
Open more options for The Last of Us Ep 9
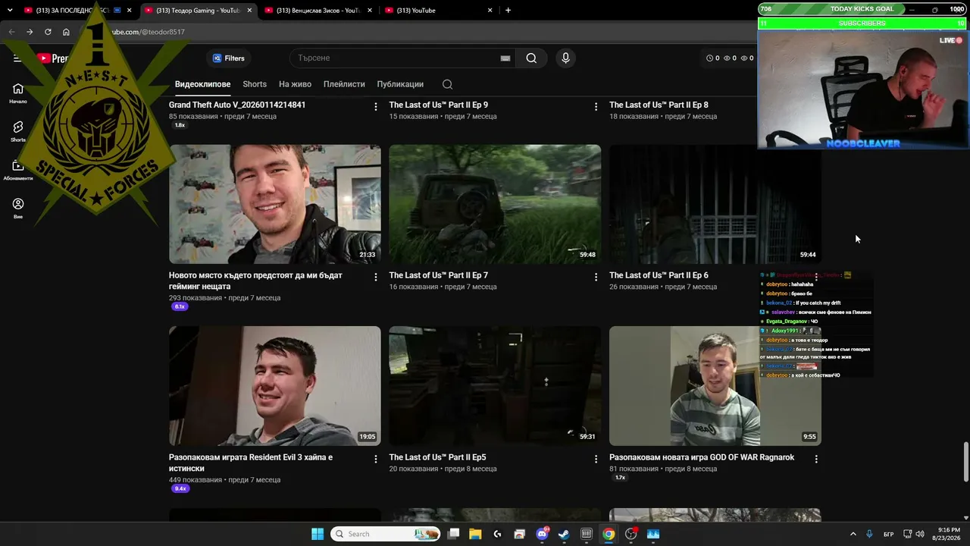coord(596,107)
